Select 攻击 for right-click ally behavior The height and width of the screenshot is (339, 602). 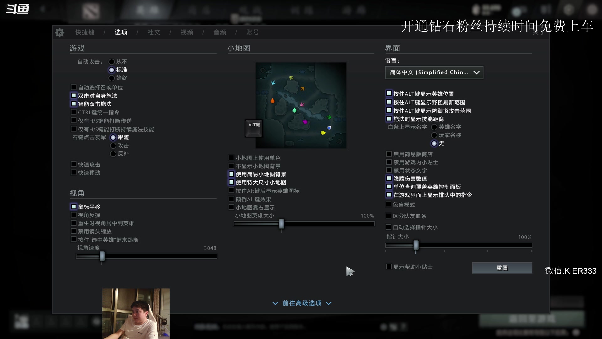coord(113,145)
